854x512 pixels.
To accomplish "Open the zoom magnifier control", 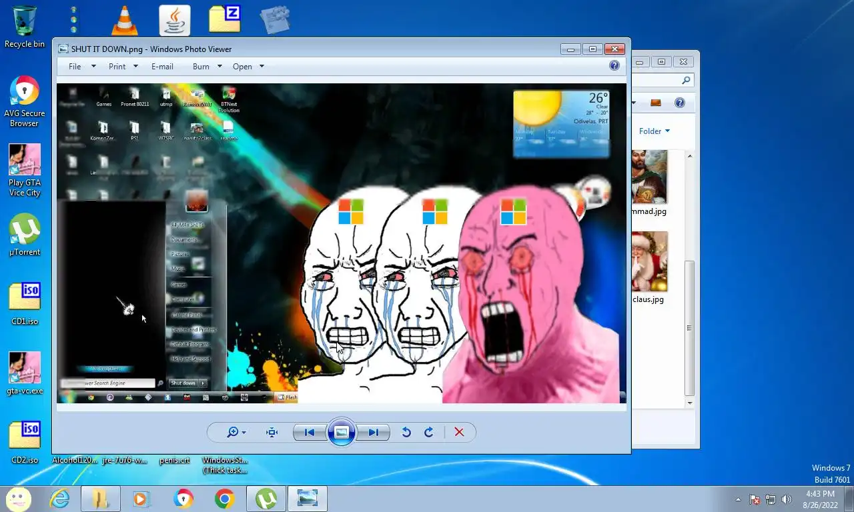I will coord(236,432).
